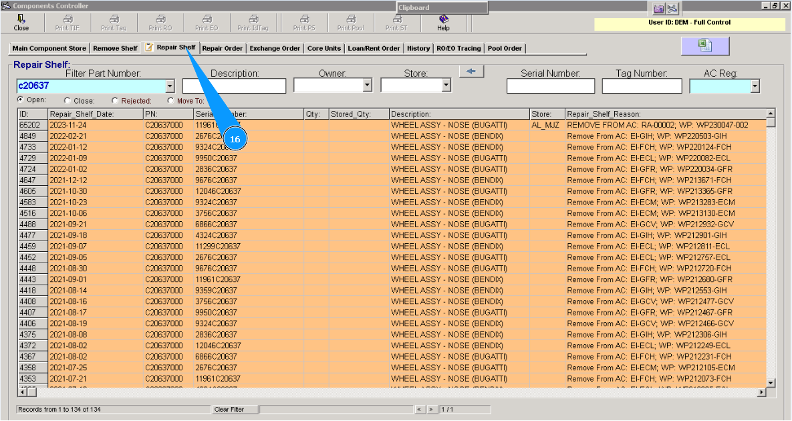
Task: Click the Print RO toolbar icon
Action: tap(160, 23)
